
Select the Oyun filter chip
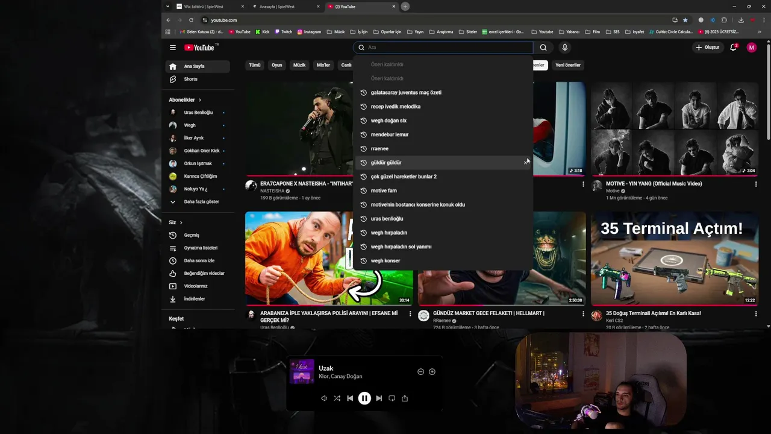pyautogui.click(x=276, y=65)
